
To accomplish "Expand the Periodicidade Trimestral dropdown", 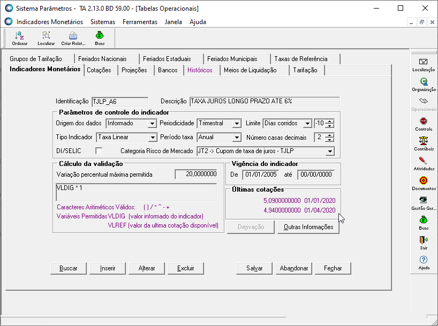I will pos(237,124).
